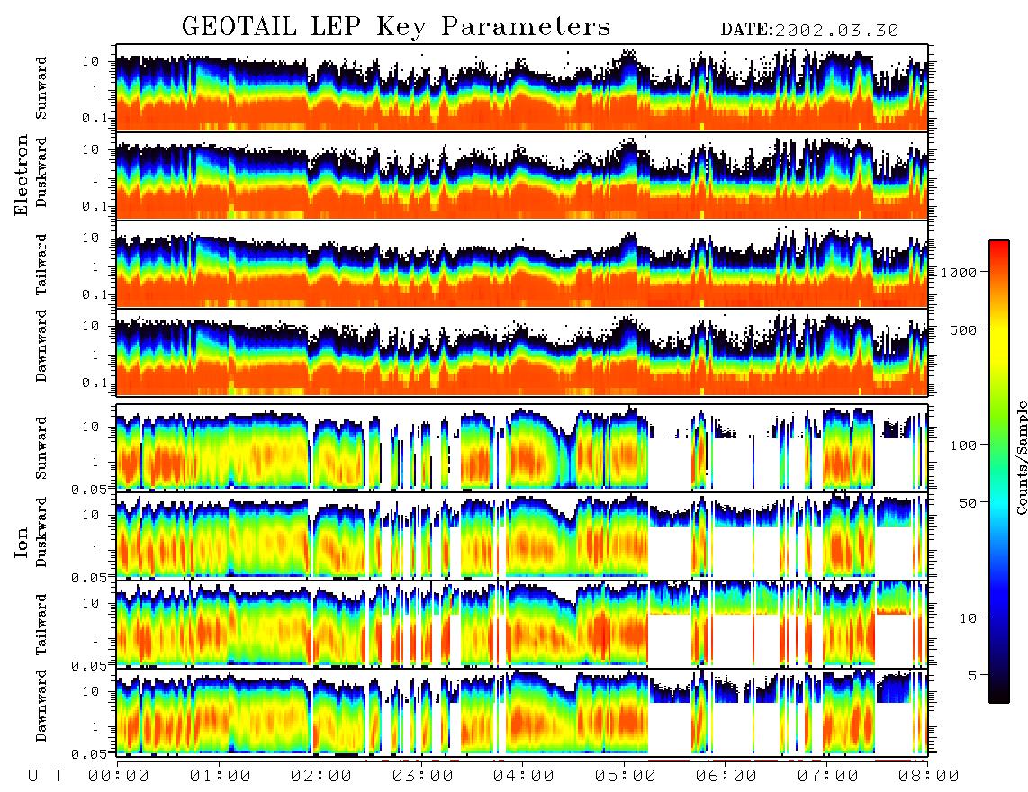Click the colorbar tick value 5
This screenshot has width=1028, height=792.
coord(972,676)
